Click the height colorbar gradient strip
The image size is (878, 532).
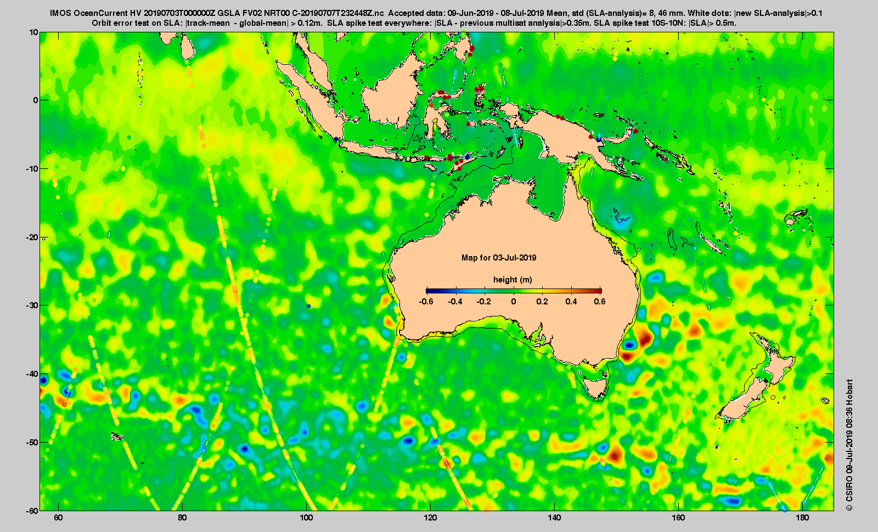click(x=514, y=291)
